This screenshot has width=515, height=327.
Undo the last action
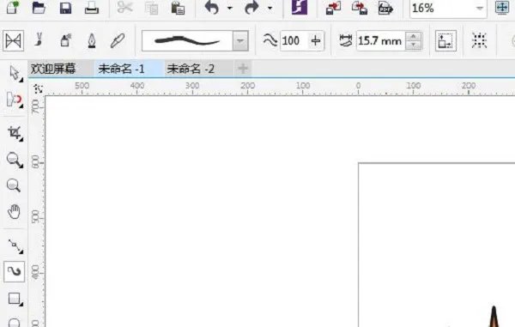[x=212, y=8]
